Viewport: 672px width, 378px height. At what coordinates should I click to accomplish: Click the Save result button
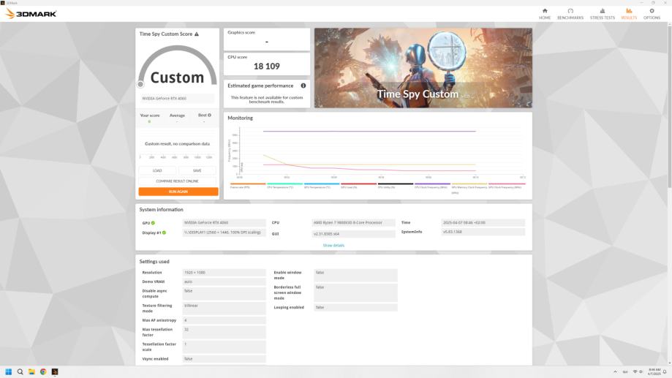point(197,170)
